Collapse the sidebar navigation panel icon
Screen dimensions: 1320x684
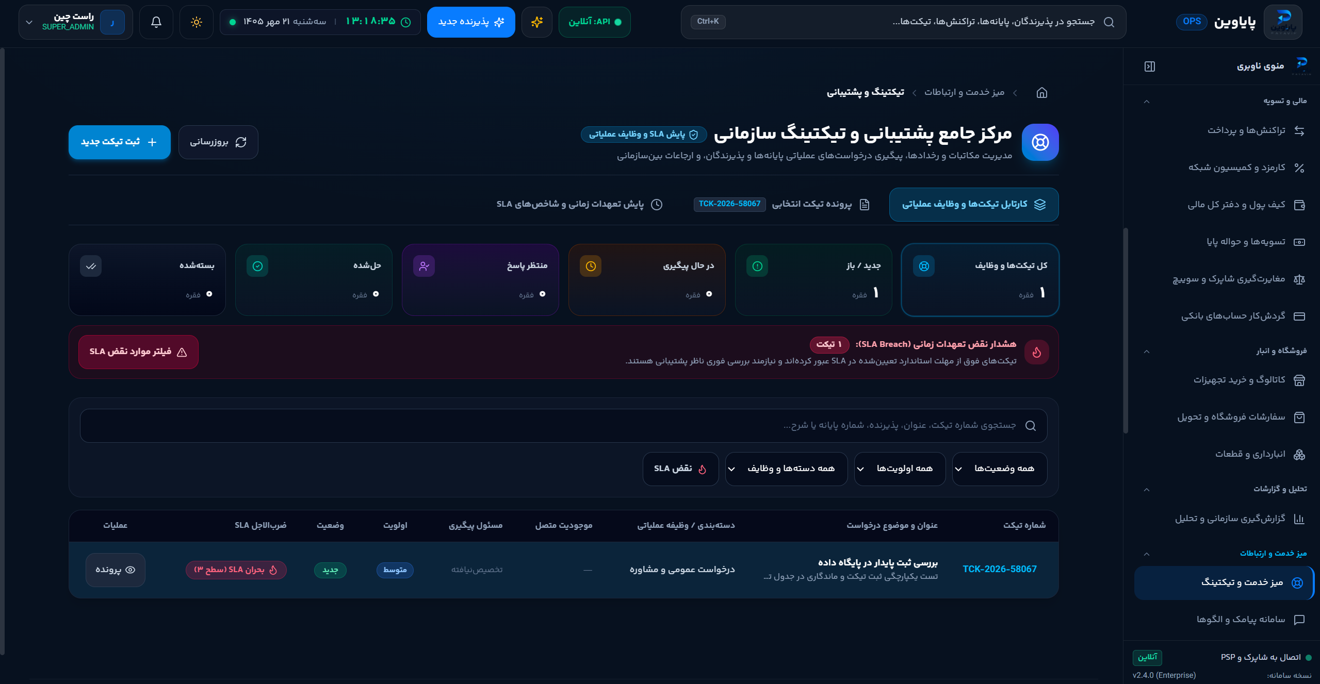(x=1149, y=66)
